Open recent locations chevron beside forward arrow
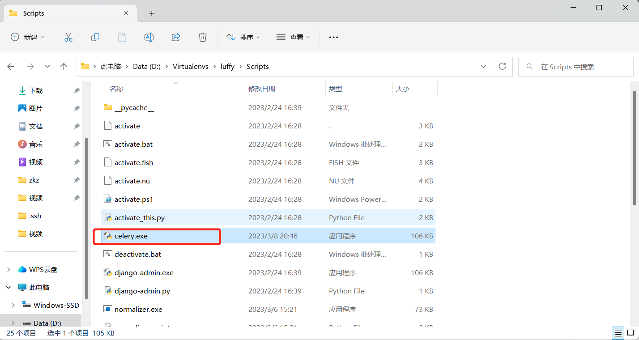Viewport: 639px width, 340px height. pos(47,67)
